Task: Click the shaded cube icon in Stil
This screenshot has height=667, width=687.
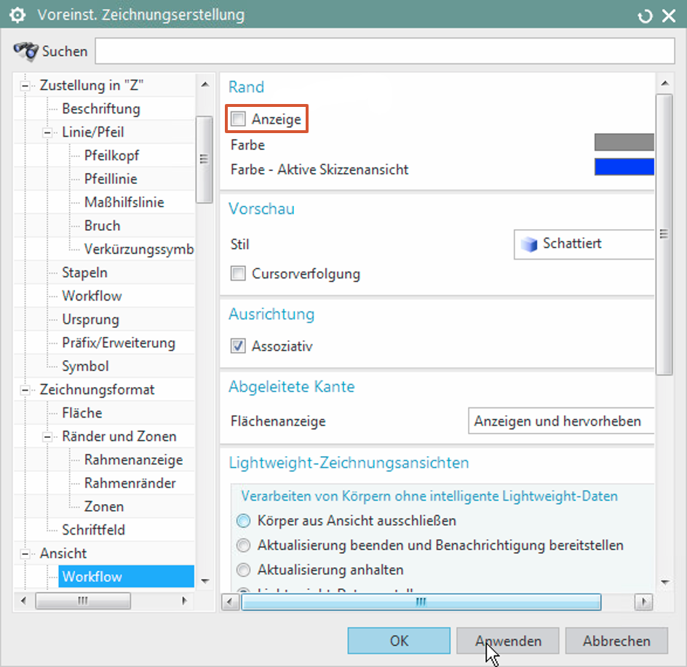Action: point(529,244)
